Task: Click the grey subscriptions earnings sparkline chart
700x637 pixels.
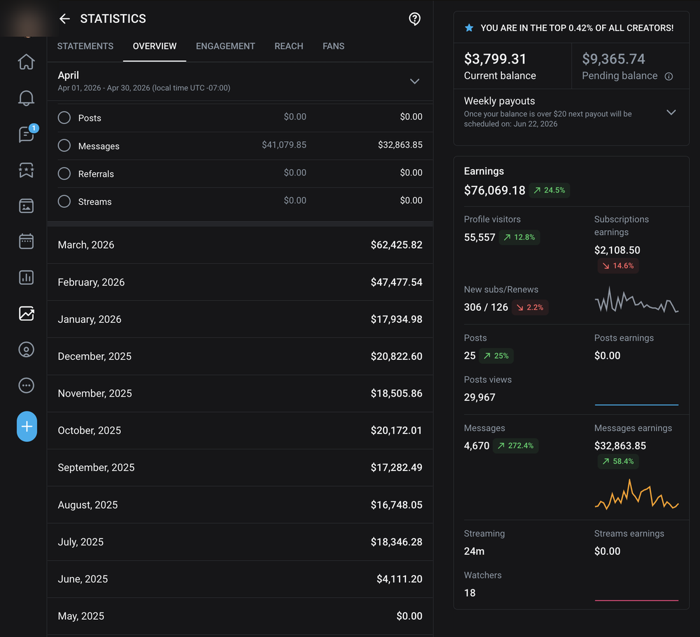Action: coord(636,300)
